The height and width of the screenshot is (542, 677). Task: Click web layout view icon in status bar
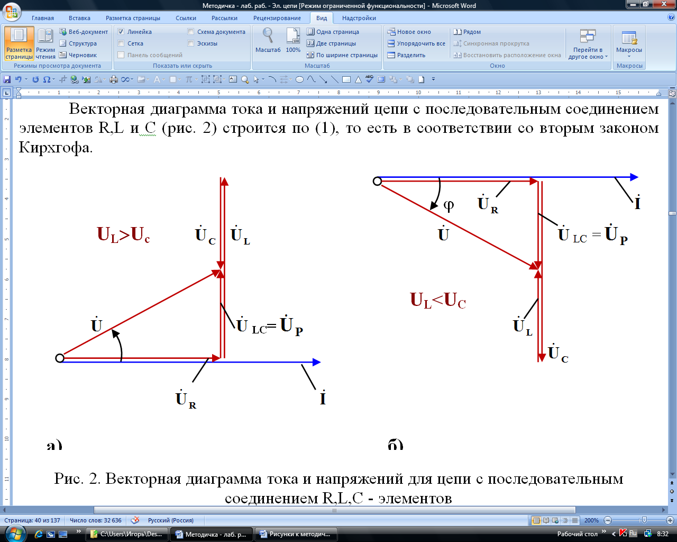coord(555,520)
